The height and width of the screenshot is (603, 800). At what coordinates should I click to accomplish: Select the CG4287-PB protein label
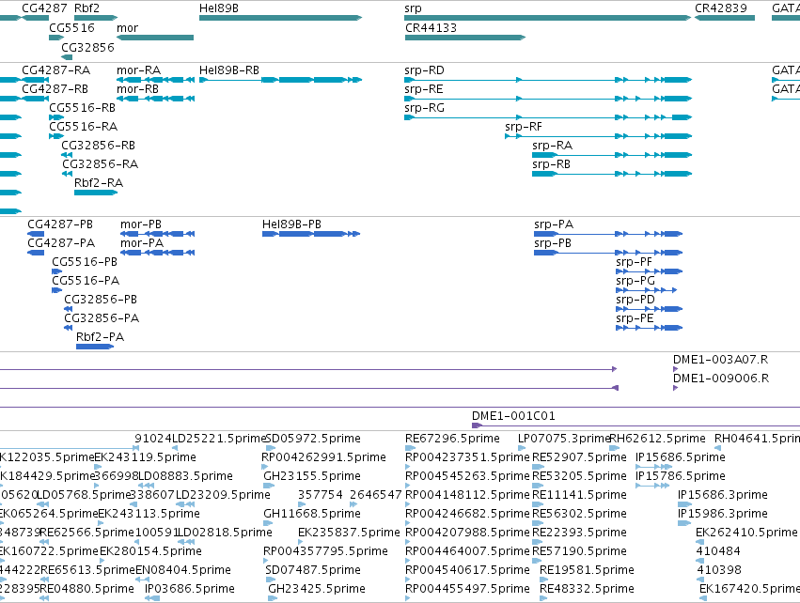pyautogui.click(x=60, y=224)
